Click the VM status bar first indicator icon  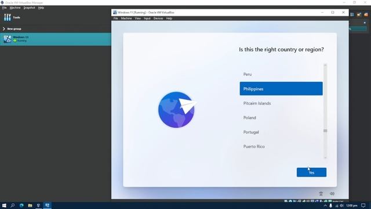click(286, 201)
